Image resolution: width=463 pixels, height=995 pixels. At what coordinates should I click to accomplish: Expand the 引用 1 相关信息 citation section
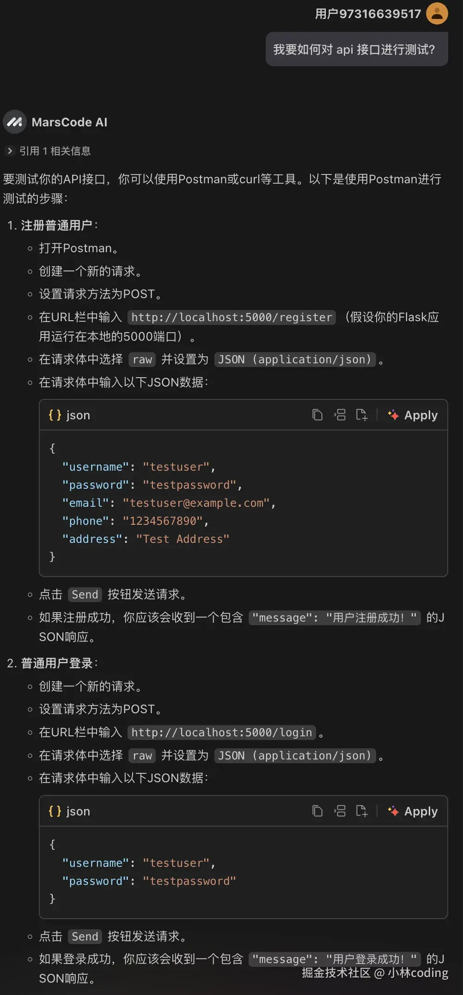pos(10,151)
